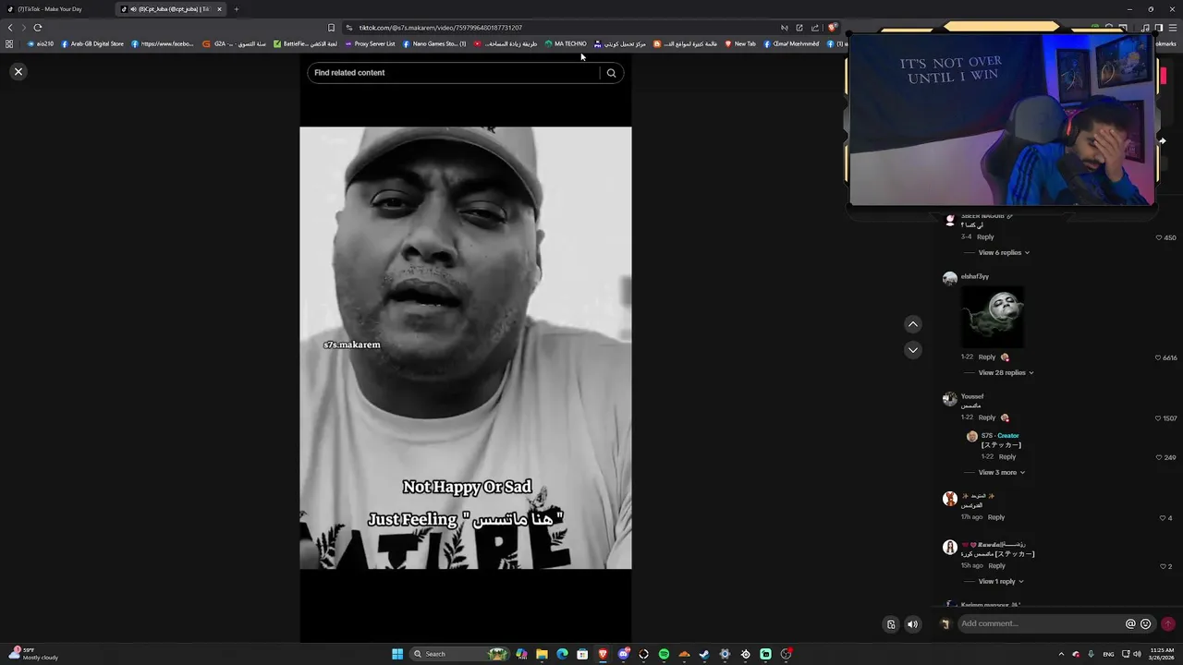The image size is (1183, 665).
Task: Bookmark this page from the address bar
Action: tap(331, 28)
